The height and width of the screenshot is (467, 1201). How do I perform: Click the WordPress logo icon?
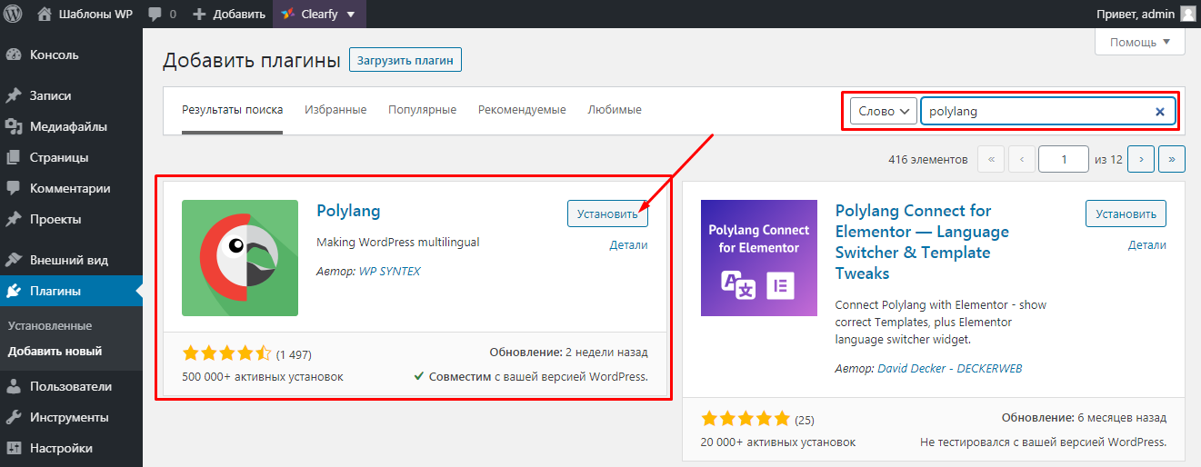point(14,14)
